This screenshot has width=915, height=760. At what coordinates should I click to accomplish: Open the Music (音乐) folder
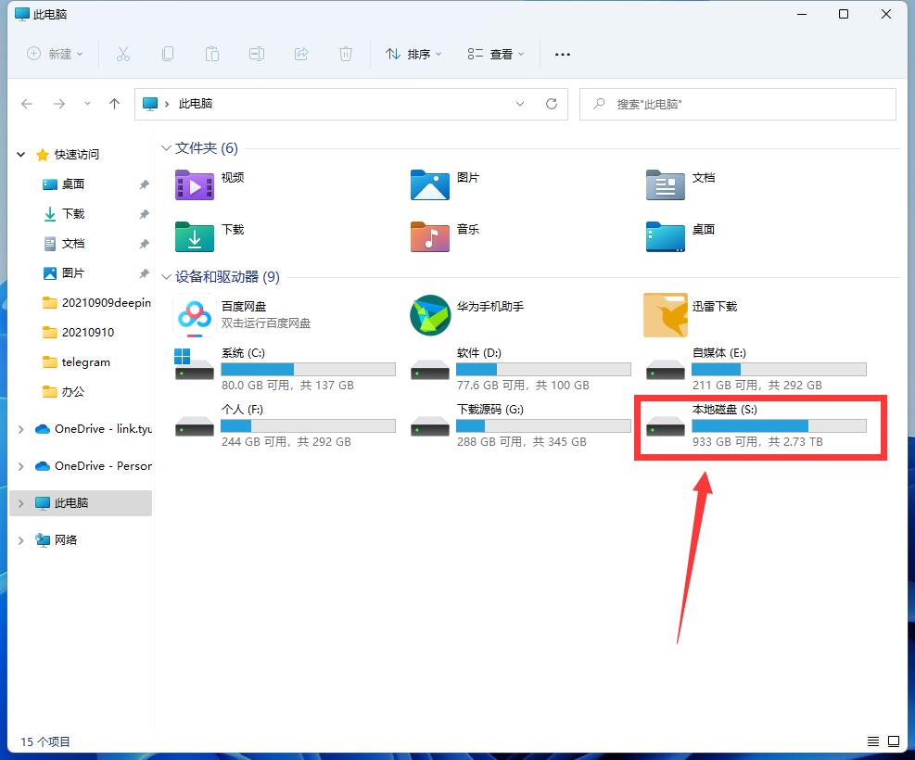(x=430, y=236)
